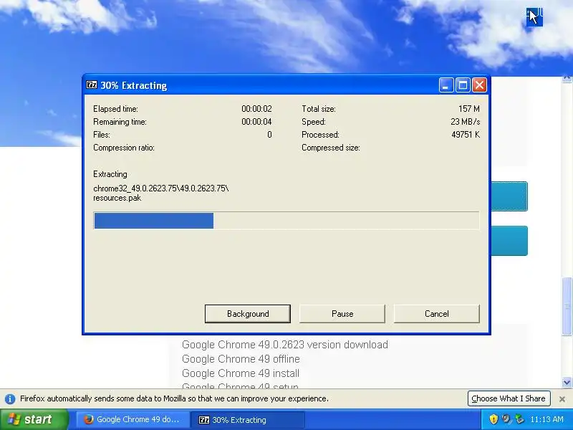Click the Background button in the extraction dialog
This screenshot has width=573, height=430.
click(x=247, y=314)
